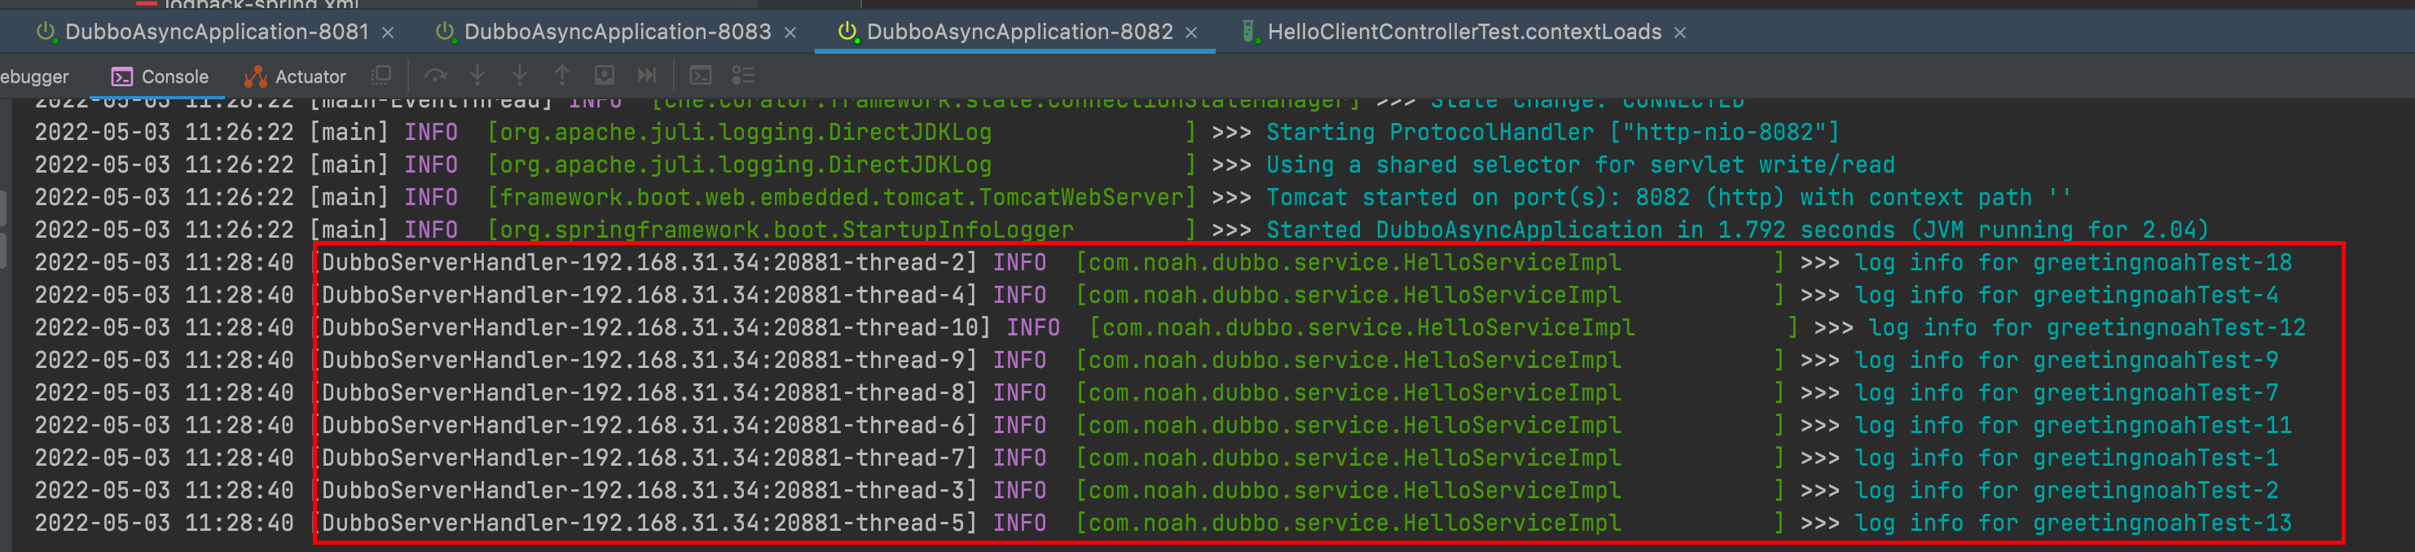This screenshot has height=552, width=2415.
Task: Click the DubboServerHandler thread-10 name
Action: click(653, 328)
